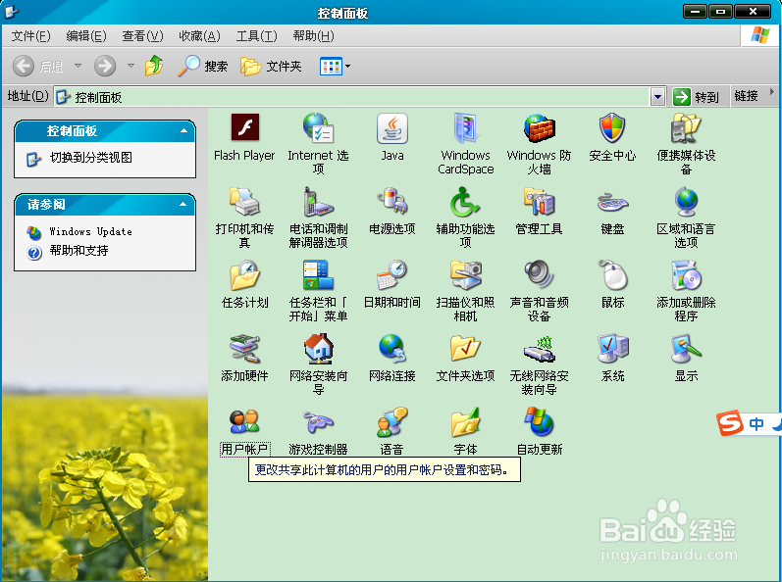
Task: Open 文件夹选项 icon
Action: [x=465, y=348]
